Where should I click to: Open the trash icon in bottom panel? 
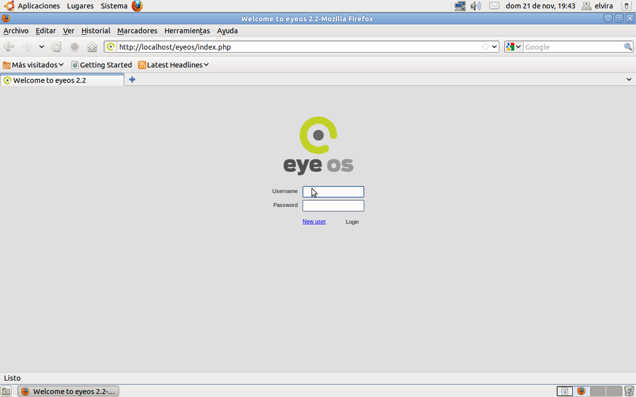tap(629, 391)
